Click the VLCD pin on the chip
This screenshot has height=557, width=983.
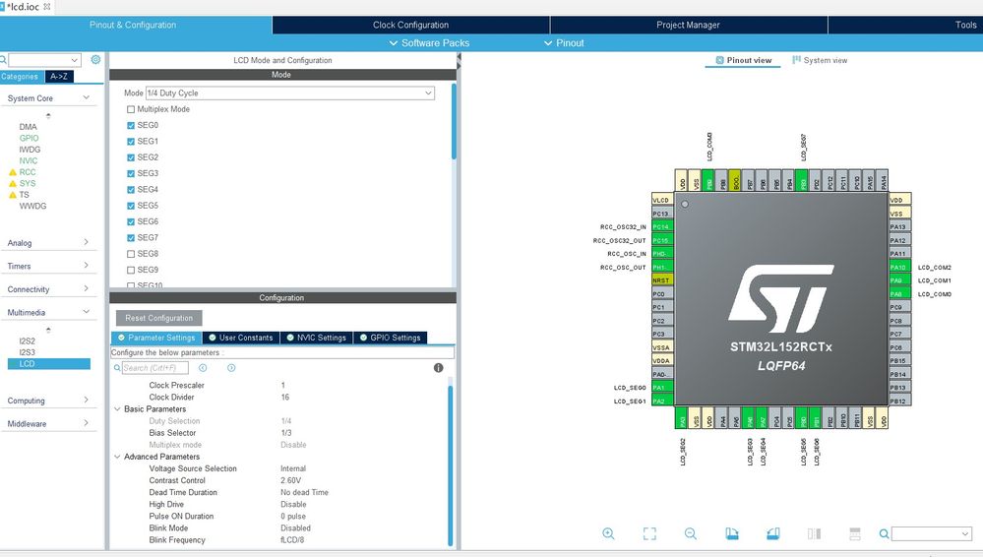662,200
